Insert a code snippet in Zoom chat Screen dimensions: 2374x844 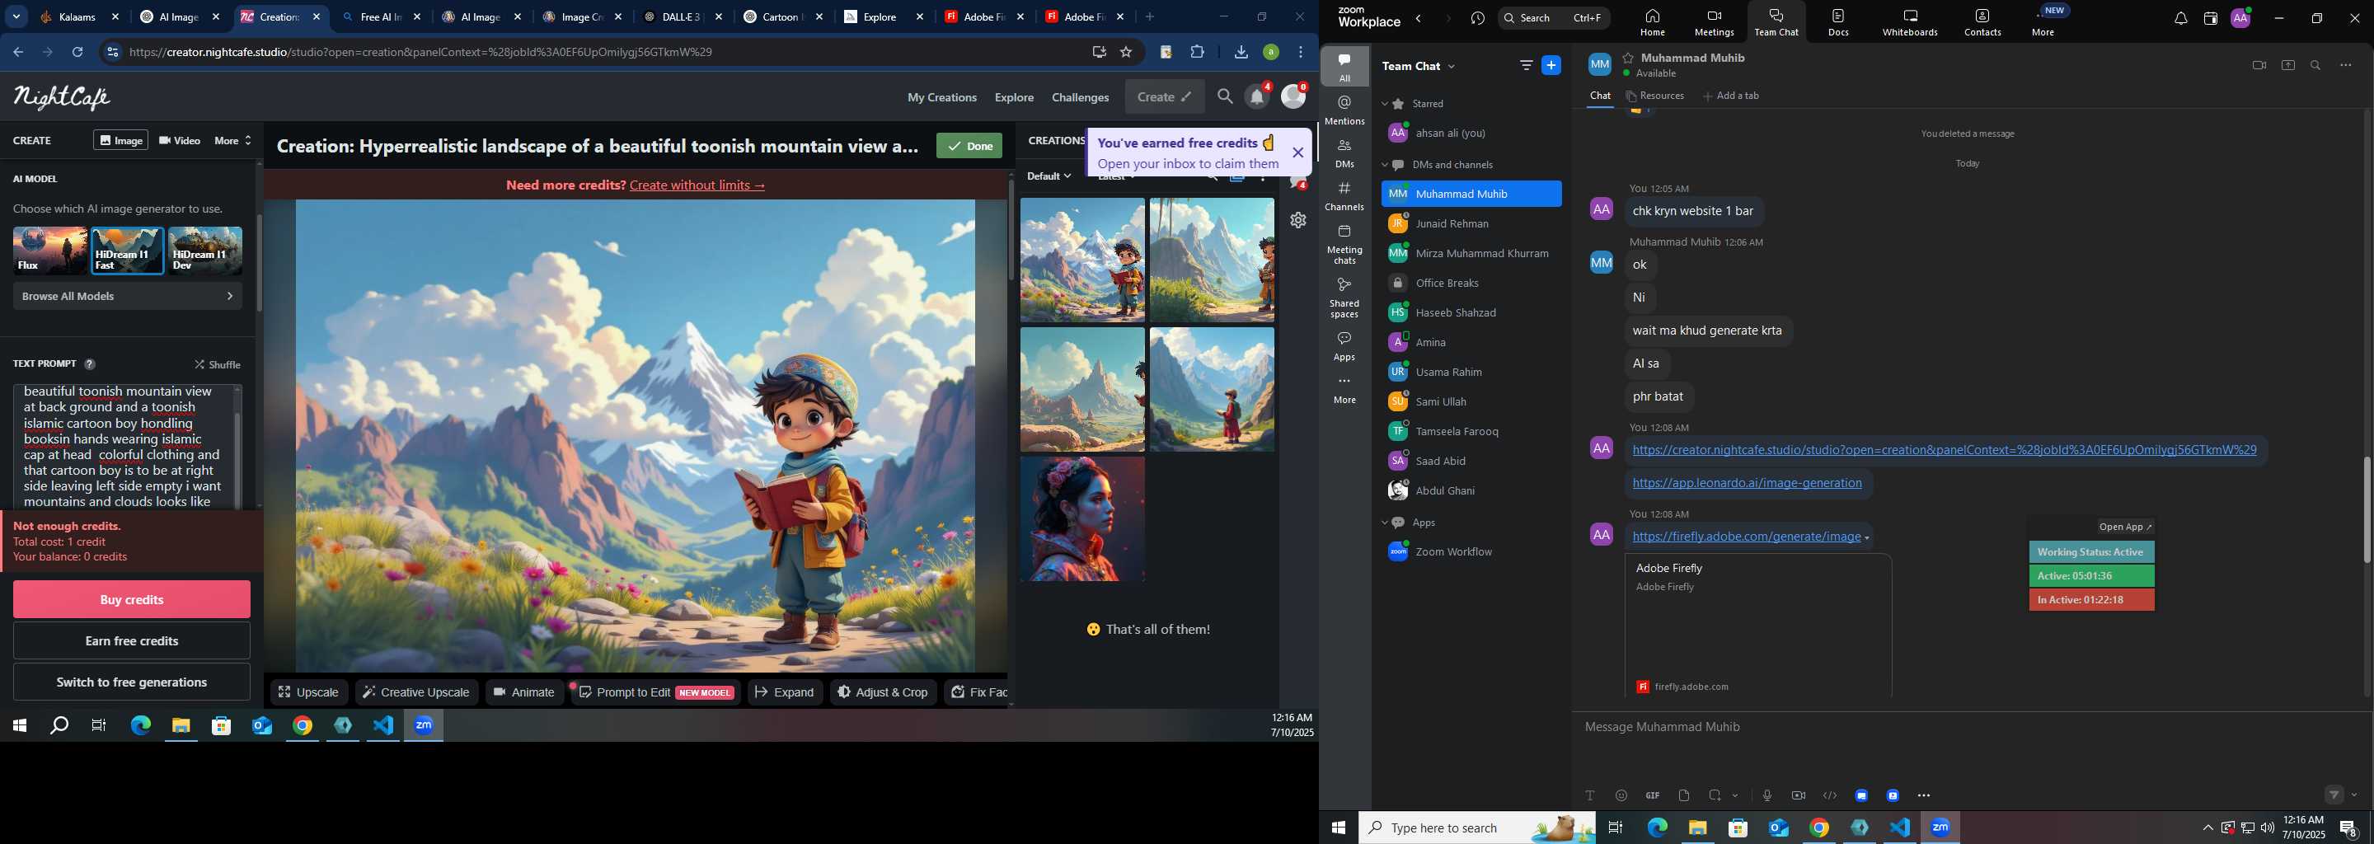(1829, 795)
